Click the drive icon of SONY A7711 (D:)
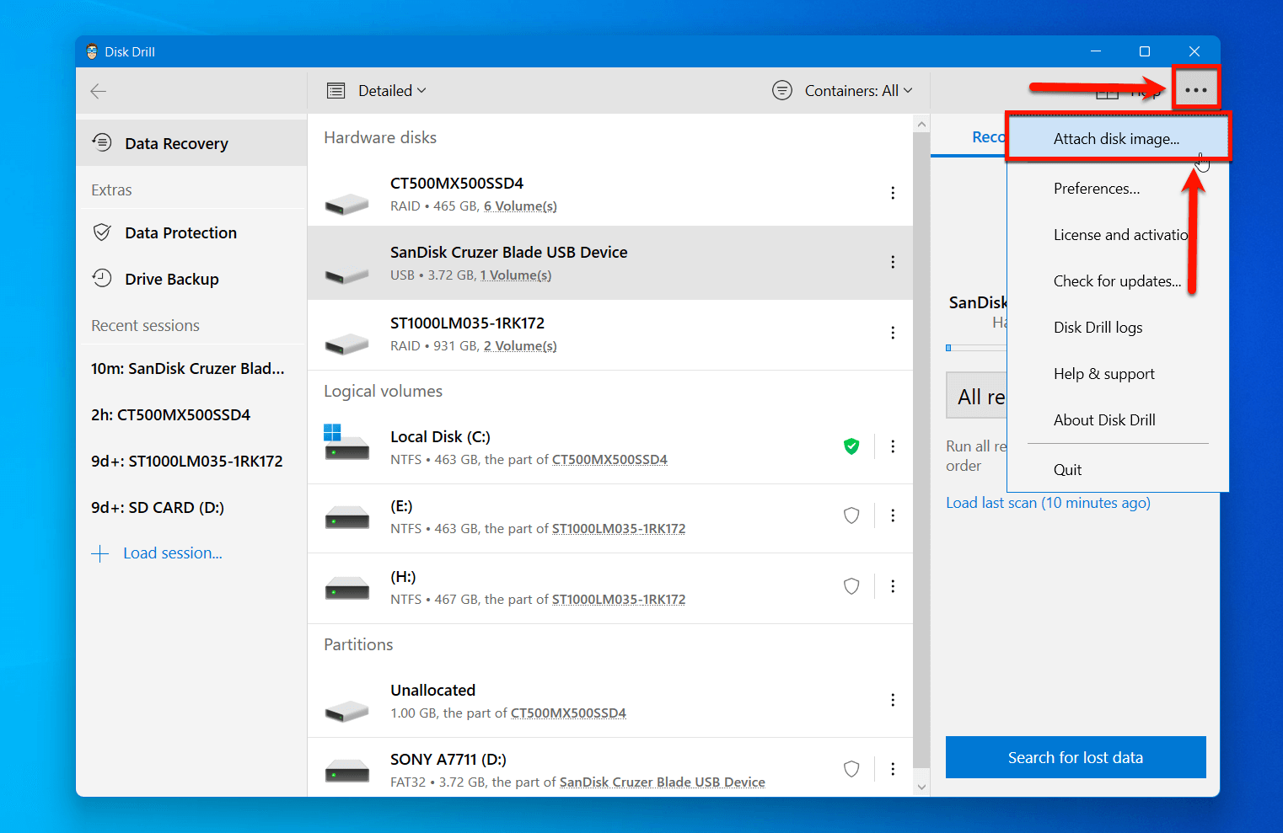 tap(346, 770)
